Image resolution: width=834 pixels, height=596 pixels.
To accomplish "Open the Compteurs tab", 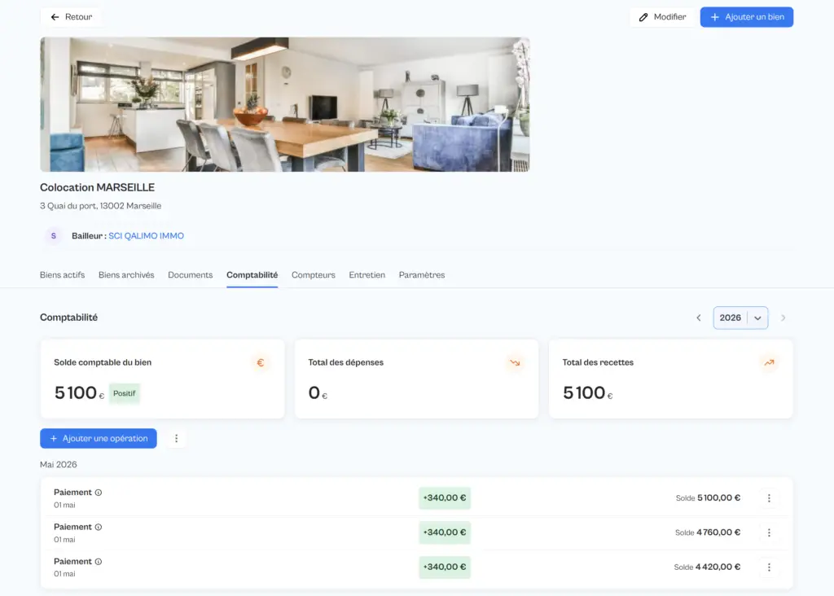I will [314, 275].
